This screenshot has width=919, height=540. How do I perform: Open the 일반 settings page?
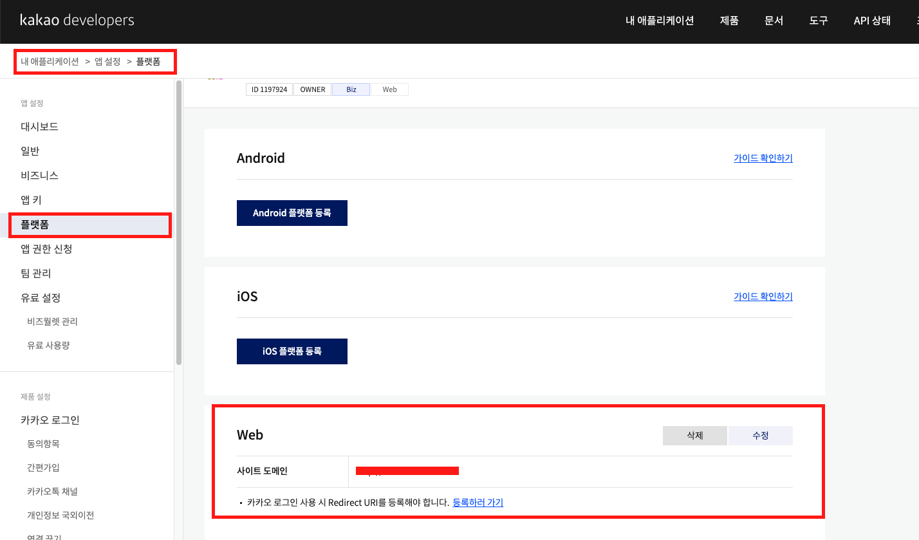(30, 151)
